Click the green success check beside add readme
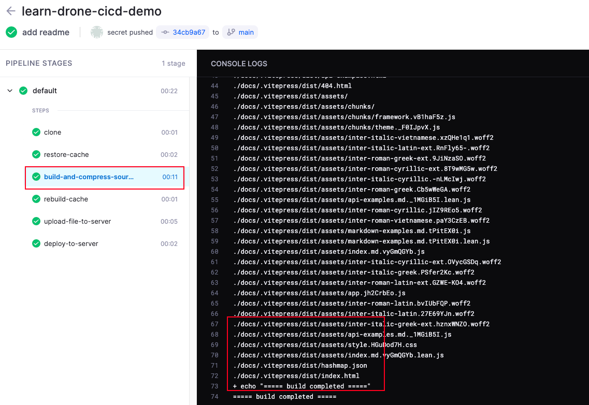The height and width of the screenshot is (405, 589). [x=11, y=32]
